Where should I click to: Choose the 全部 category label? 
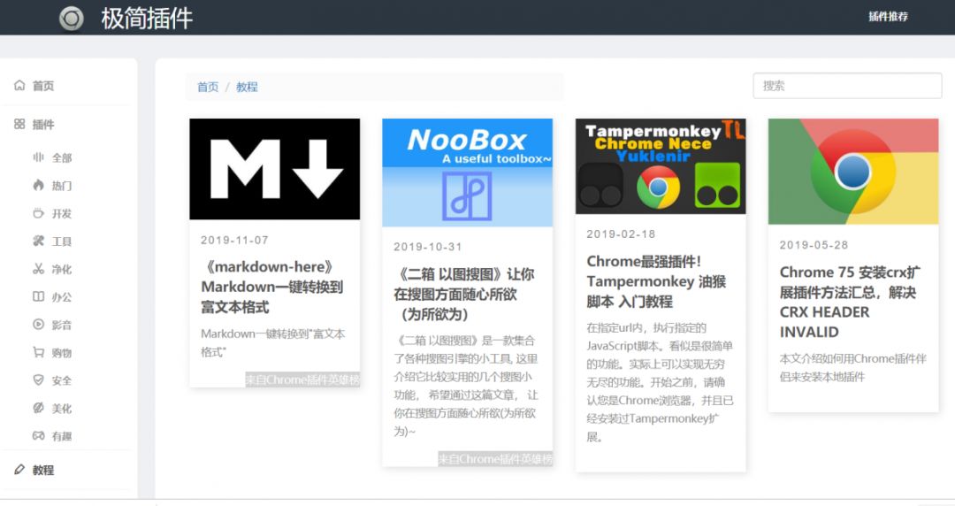62,157
